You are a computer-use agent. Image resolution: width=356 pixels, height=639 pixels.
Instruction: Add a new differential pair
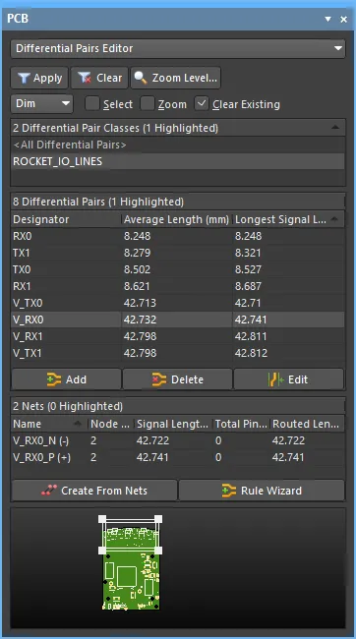pyautogui.click(x=67, y=379)
